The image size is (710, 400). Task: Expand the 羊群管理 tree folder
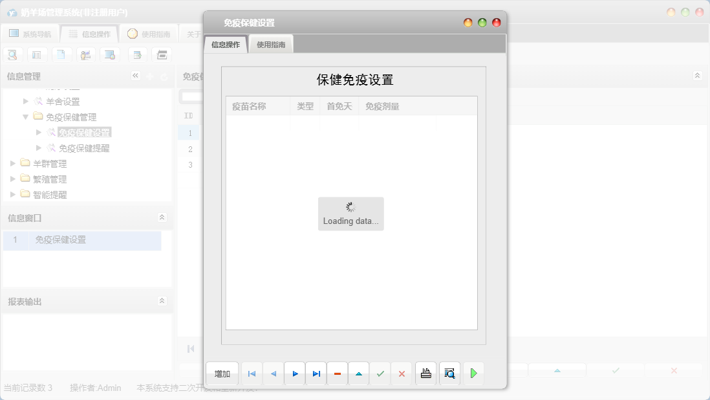point(12,163)
